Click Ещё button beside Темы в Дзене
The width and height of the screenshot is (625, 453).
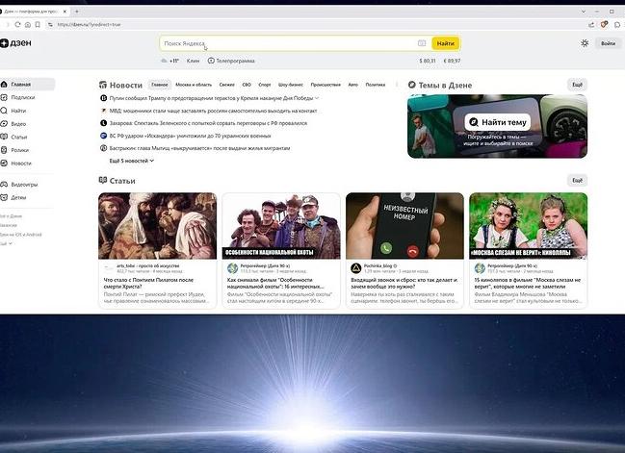[577, 85]
